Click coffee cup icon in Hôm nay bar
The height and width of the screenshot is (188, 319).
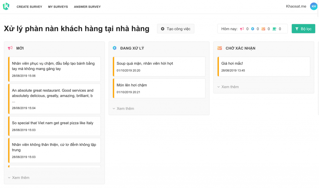(274, 29)
